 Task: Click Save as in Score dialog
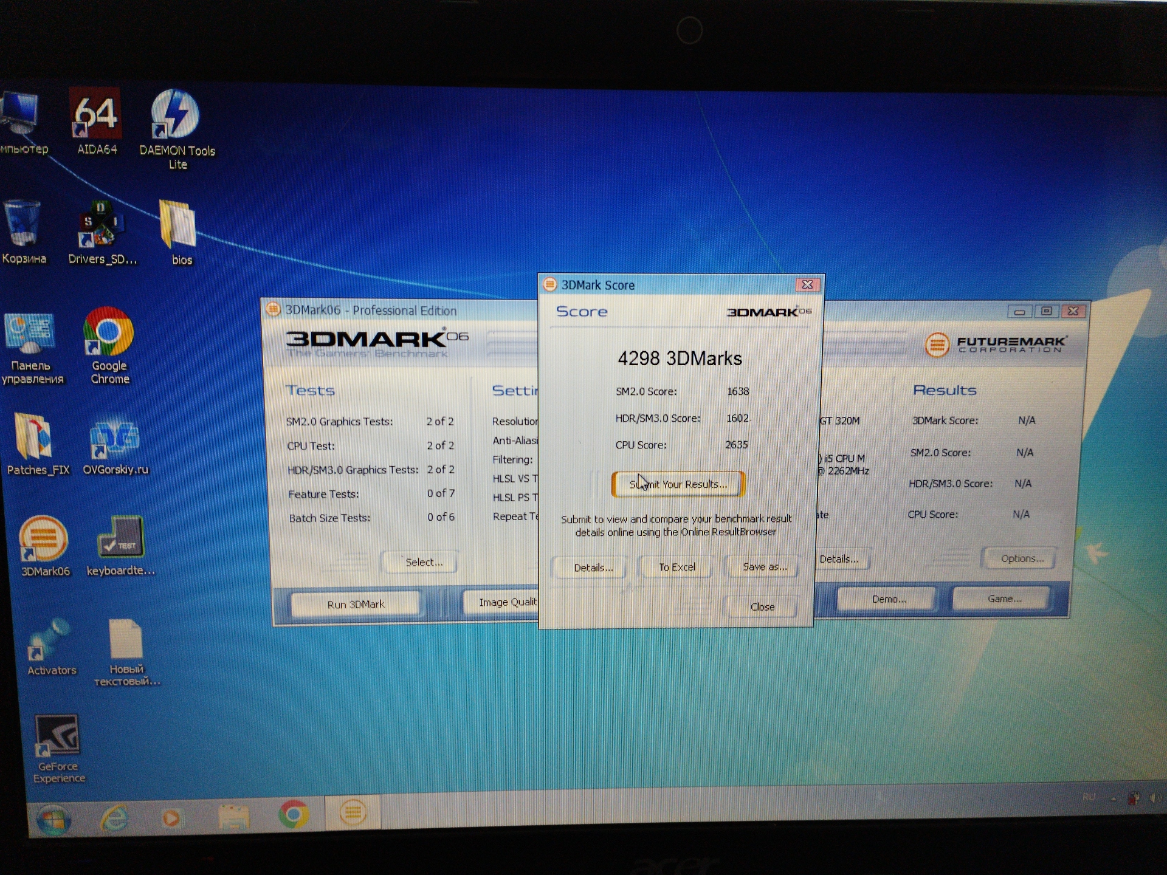tap(764, 566)
